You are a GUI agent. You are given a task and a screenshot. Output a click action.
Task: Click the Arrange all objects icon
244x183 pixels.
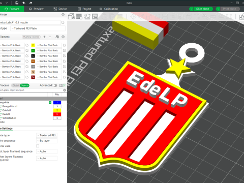95,16
